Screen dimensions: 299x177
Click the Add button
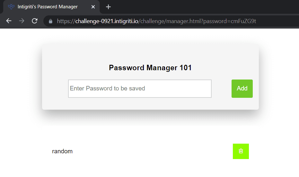[x=242, y=88]
